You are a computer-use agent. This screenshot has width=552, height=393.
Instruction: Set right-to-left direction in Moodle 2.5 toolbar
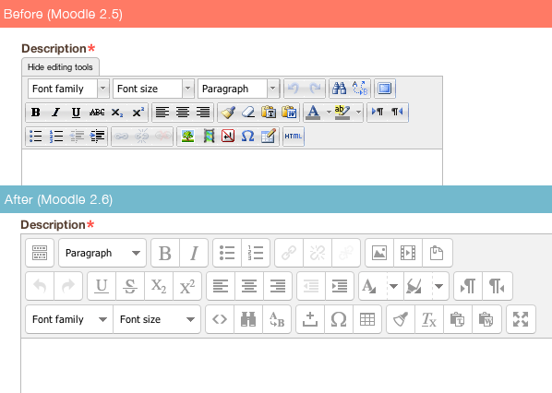coord(398,113)
